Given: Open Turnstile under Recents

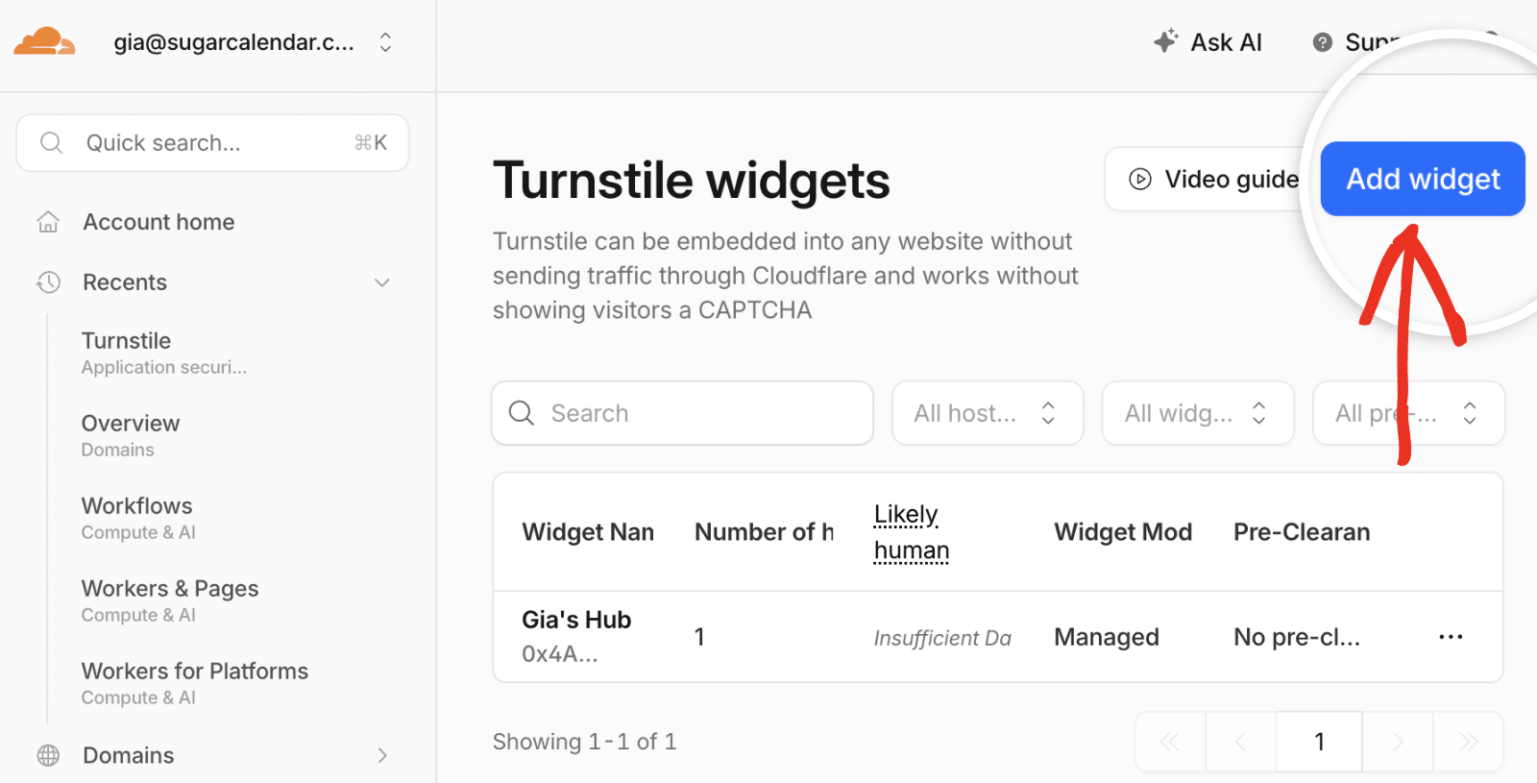Looking at the screenshot, I should 163,353.
